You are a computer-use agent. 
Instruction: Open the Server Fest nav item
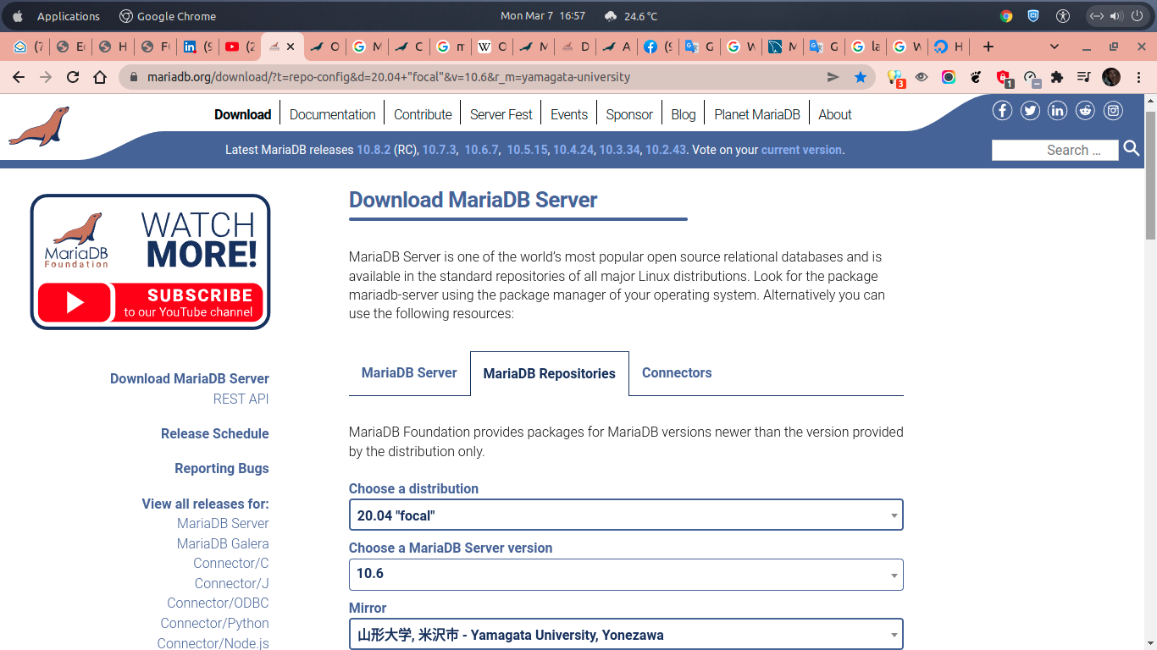501,114
